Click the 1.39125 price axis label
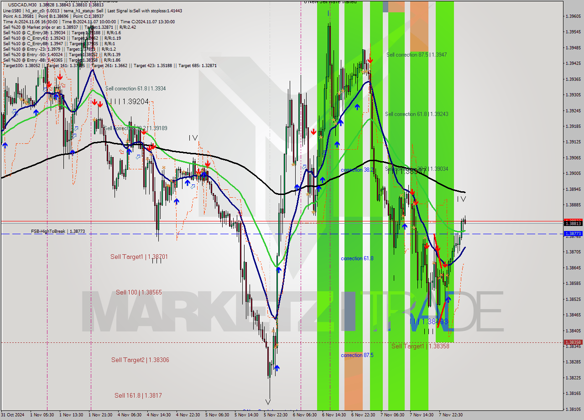This screenshot has height=420, width=584. tap(573, 142)
